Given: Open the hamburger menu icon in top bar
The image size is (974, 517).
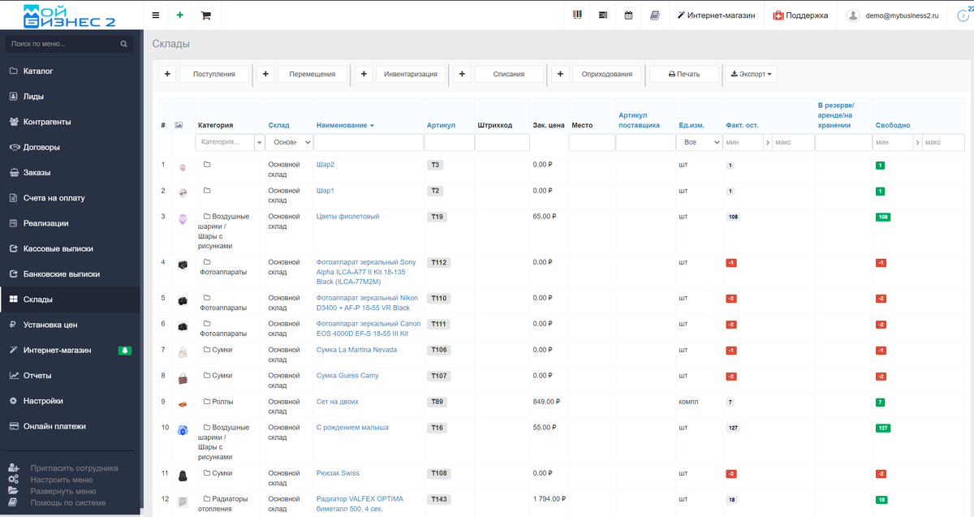Looking at the screenshot, I should click(156, 15).
